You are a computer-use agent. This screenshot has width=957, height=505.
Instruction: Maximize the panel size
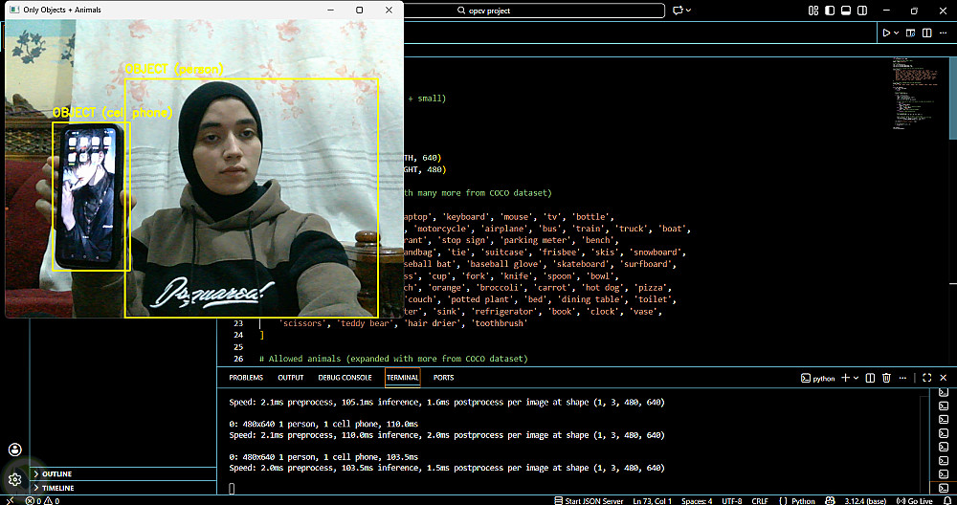point(927,378)
